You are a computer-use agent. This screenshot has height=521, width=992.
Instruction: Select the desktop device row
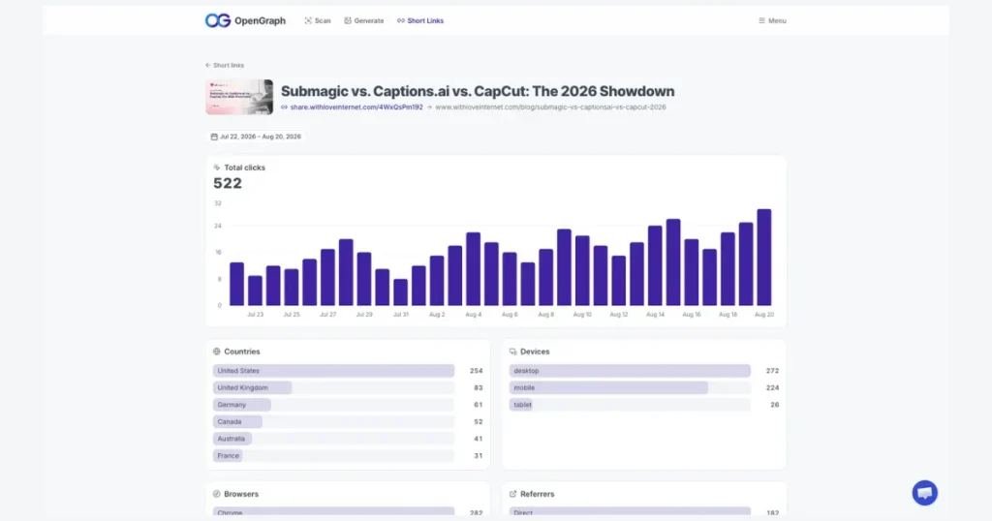(644, 371)
